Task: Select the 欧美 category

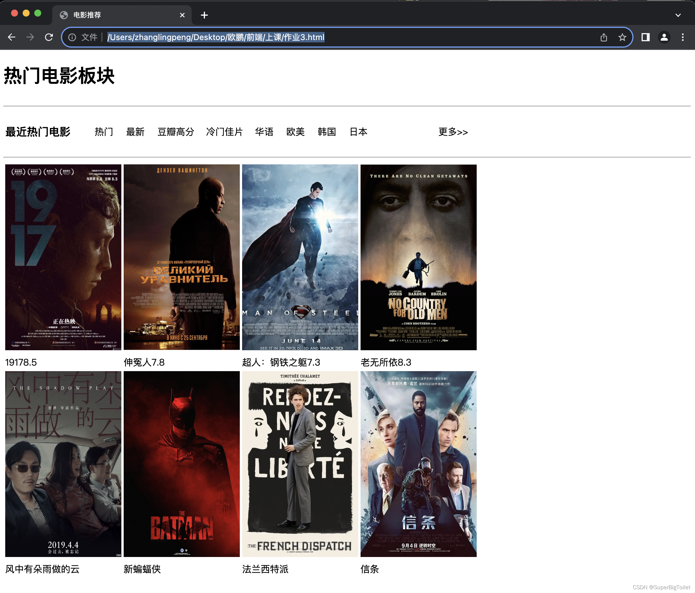Action: pos(296,132)
